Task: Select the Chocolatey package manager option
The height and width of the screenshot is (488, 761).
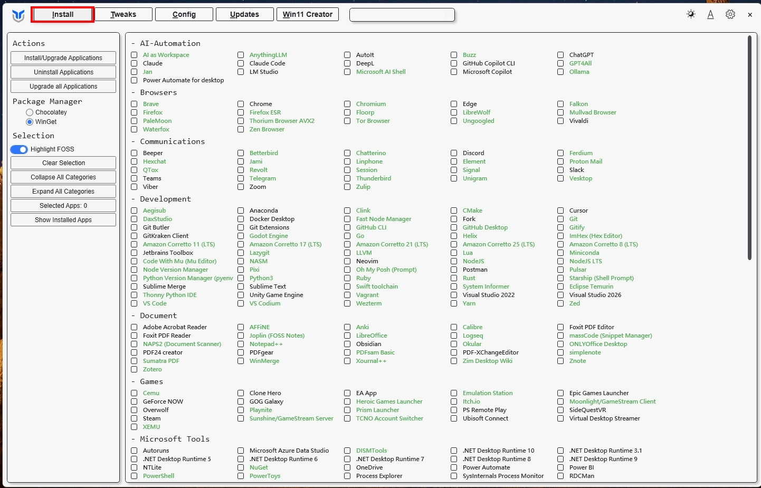Action: point(30,112)
